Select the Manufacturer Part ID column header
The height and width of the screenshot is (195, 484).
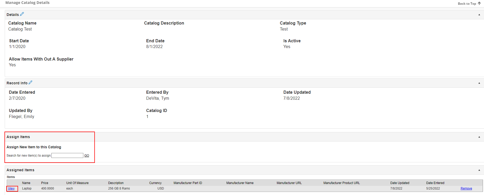[x=188, y=183]
